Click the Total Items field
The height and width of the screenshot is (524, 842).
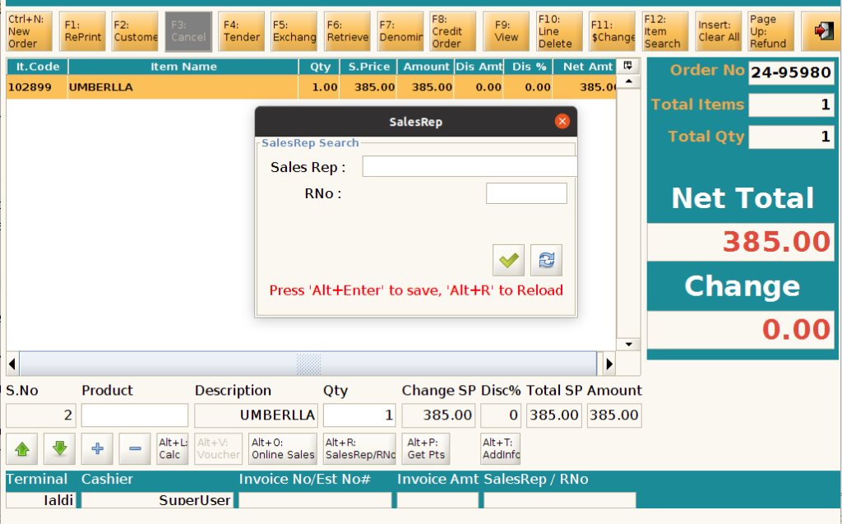pyautogui.click(x=792, y=104)
